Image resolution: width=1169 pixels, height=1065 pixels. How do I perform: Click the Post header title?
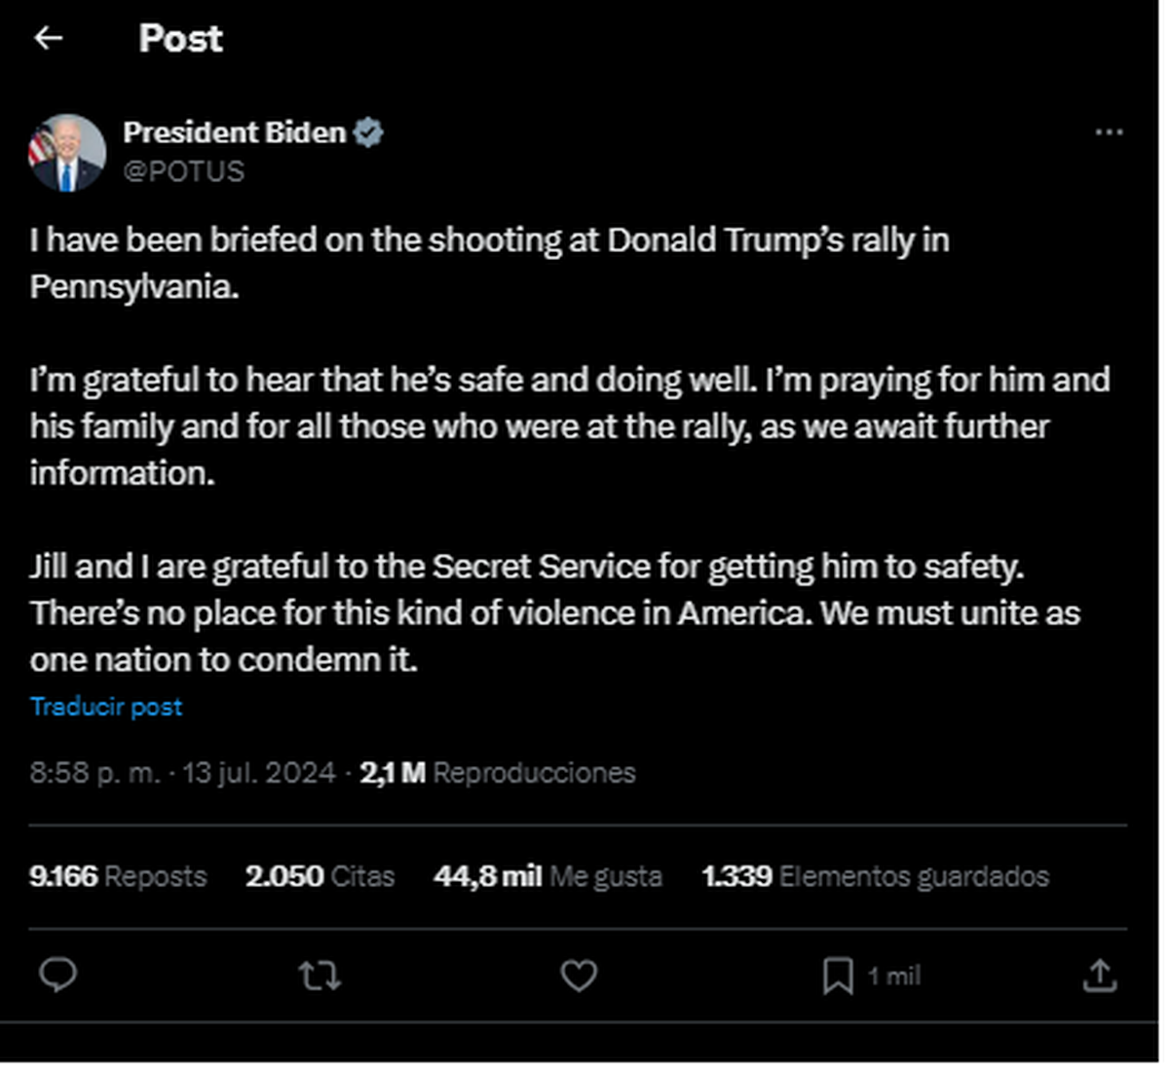[x=180, y=39]
